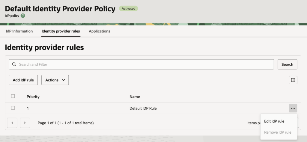Click the Activated status badge
The height and width of the screenshot is (142, 307).
[x=128, y=8]
